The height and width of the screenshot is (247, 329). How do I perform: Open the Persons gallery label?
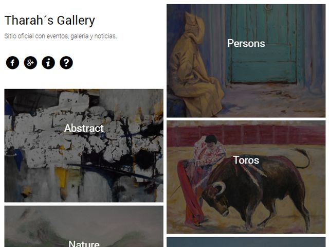pyautogui.click(x=246, y=44)
